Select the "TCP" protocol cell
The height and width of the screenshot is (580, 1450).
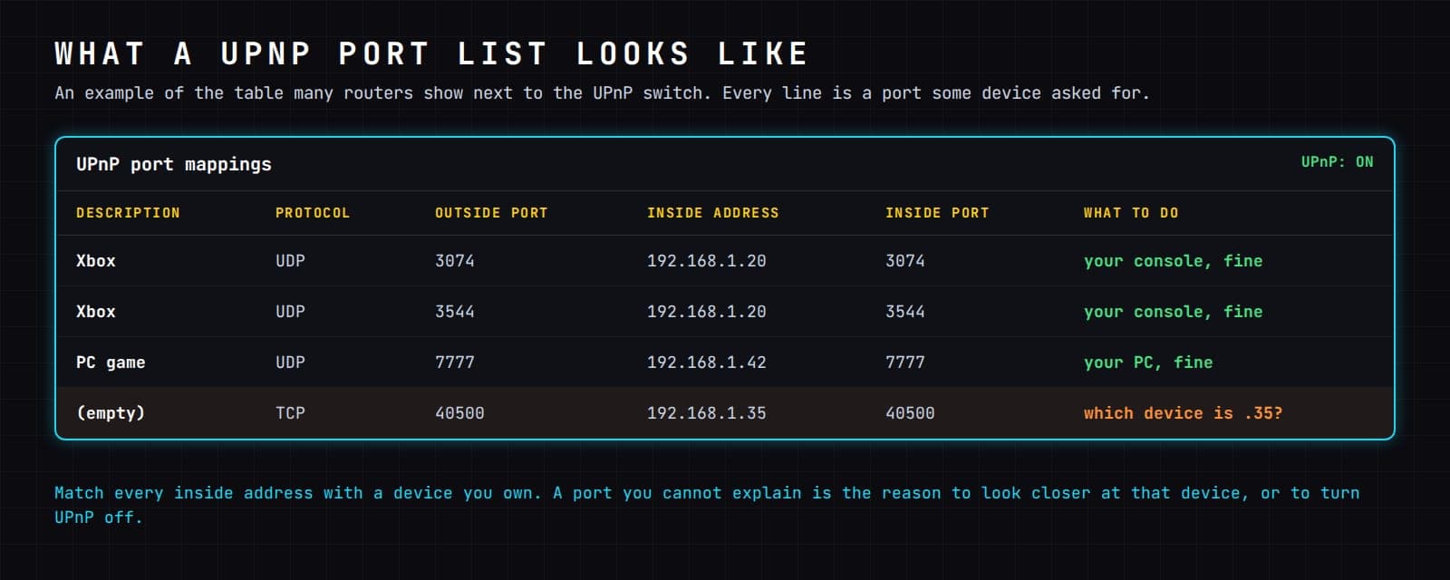coord(290,413)
